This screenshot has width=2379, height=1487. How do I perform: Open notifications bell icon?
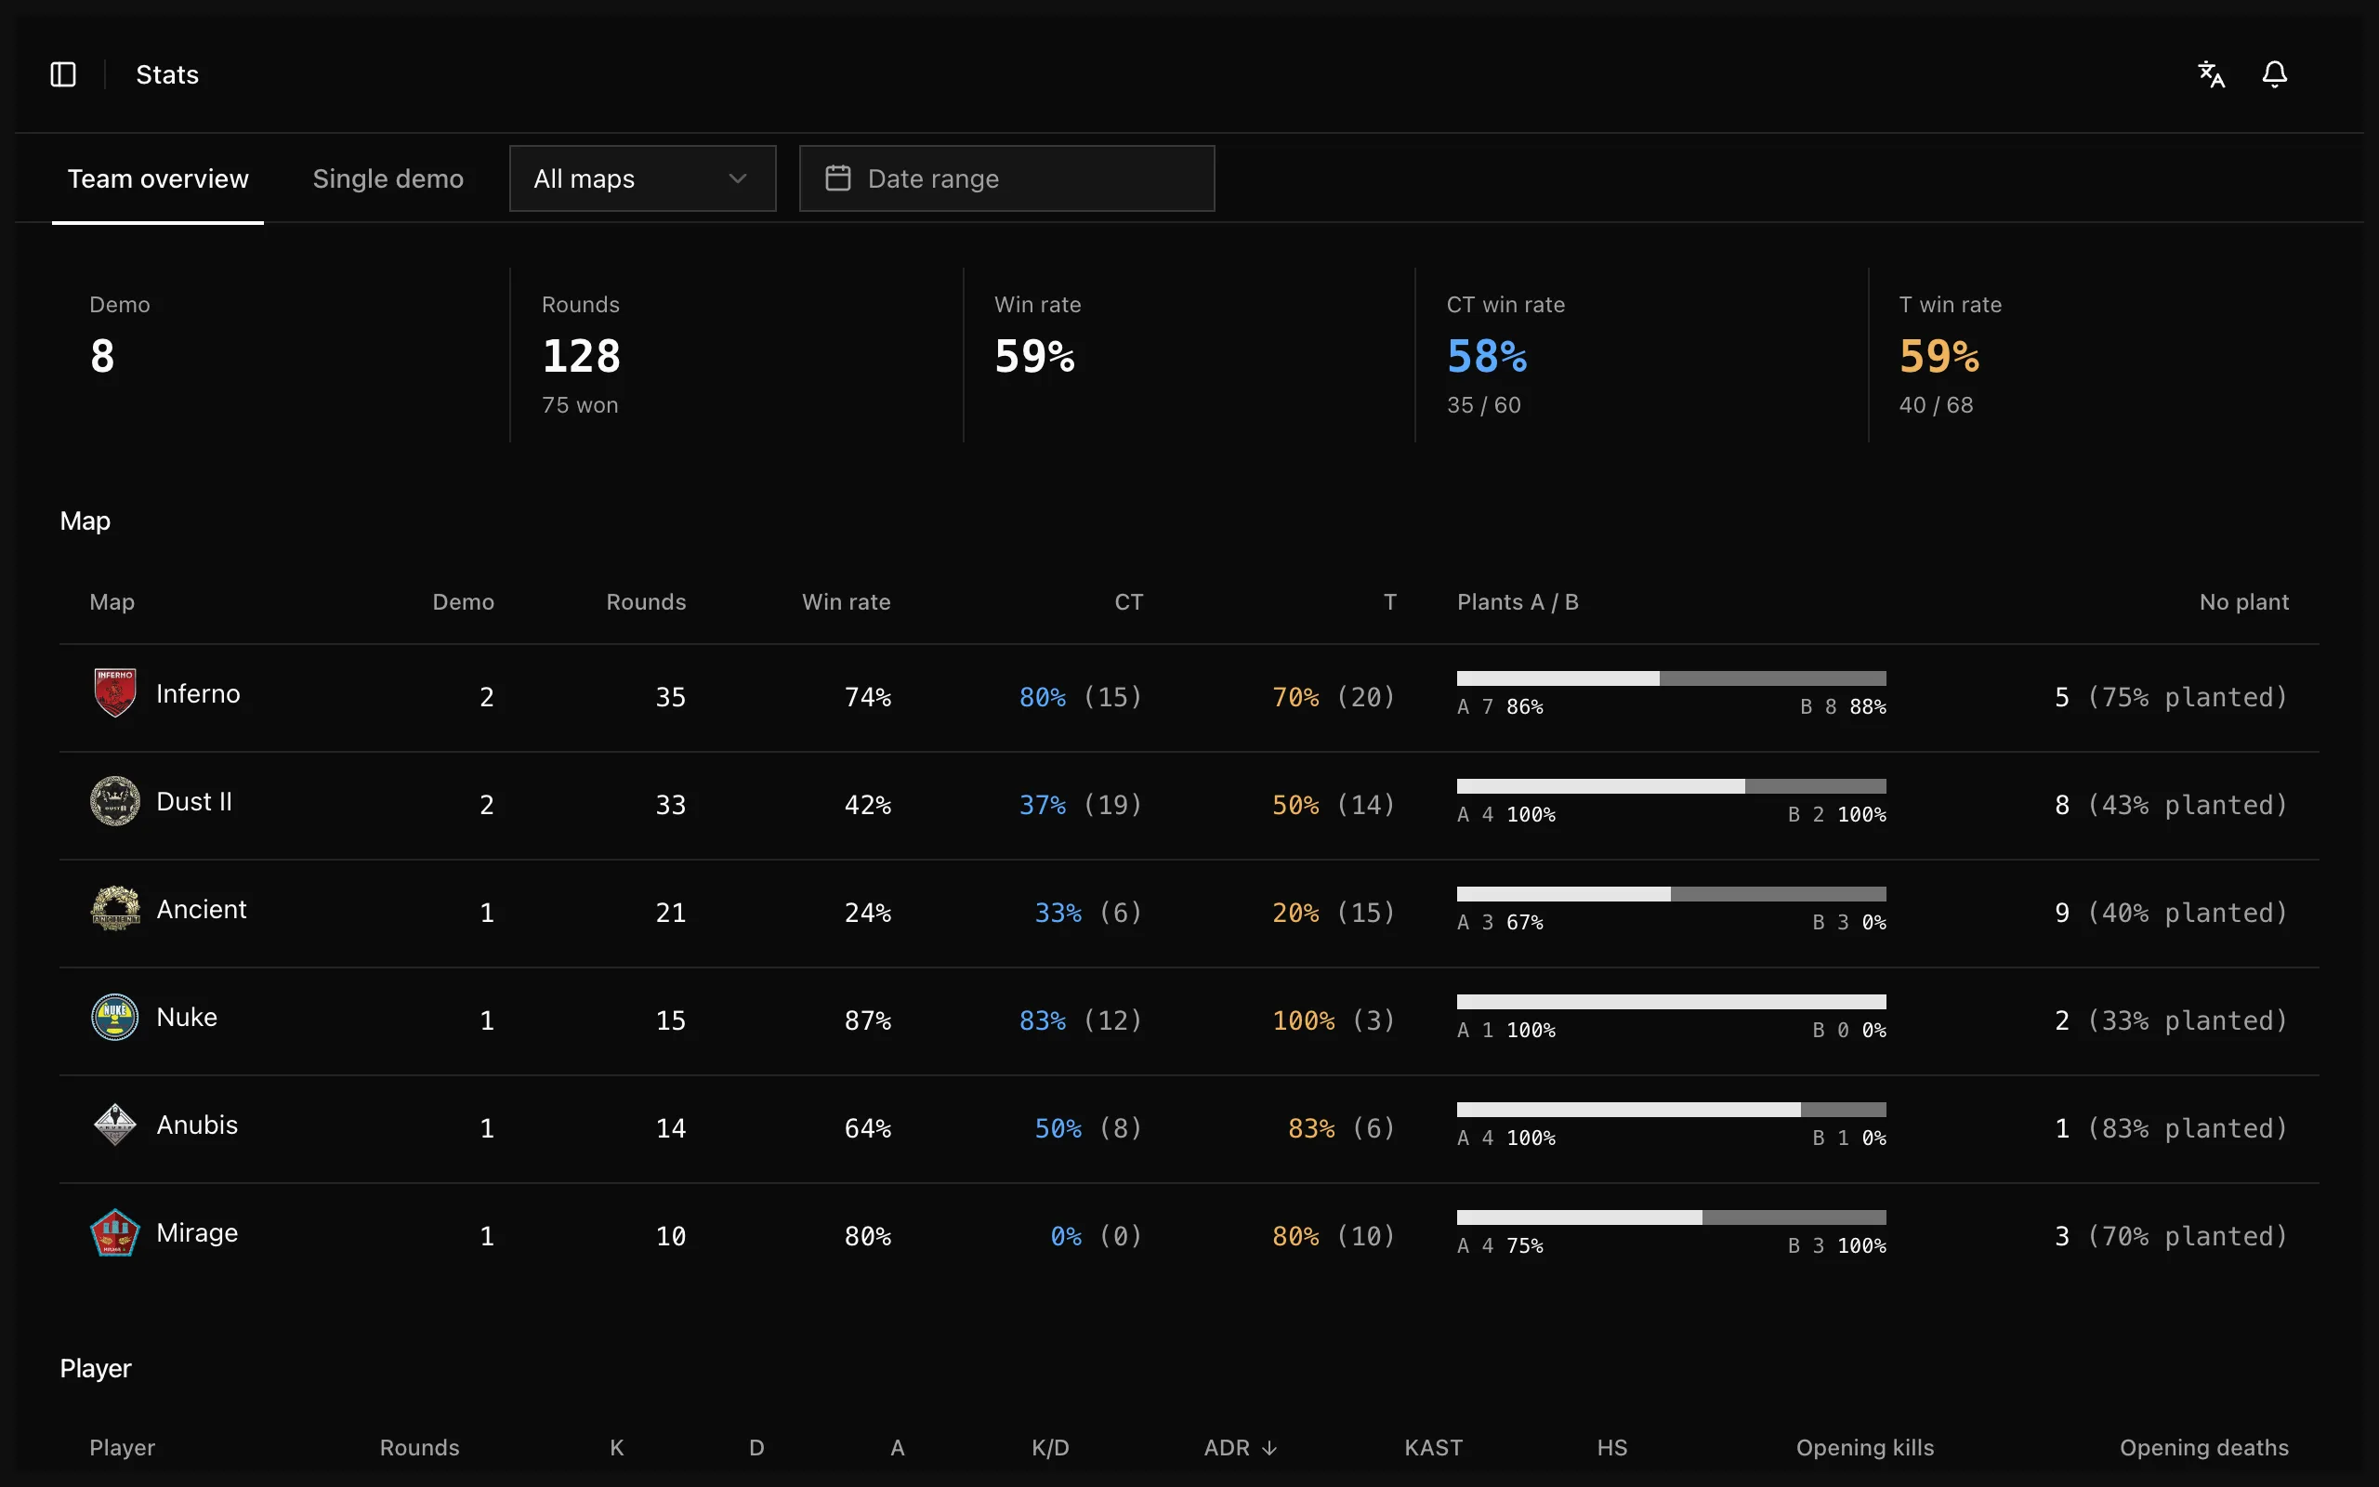point(2274,74)
